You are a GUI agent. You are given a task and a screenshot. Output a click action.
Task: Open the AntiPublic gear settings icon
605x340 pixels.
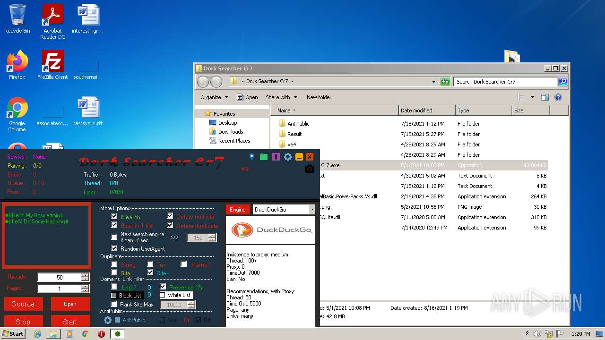coord(108,320)
